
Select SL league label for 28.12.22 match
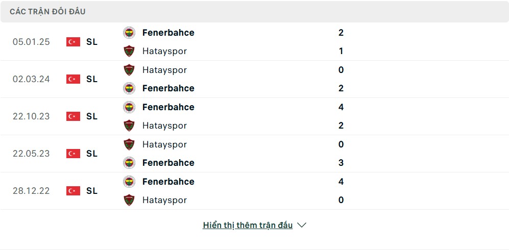click(x=92, y=191)
